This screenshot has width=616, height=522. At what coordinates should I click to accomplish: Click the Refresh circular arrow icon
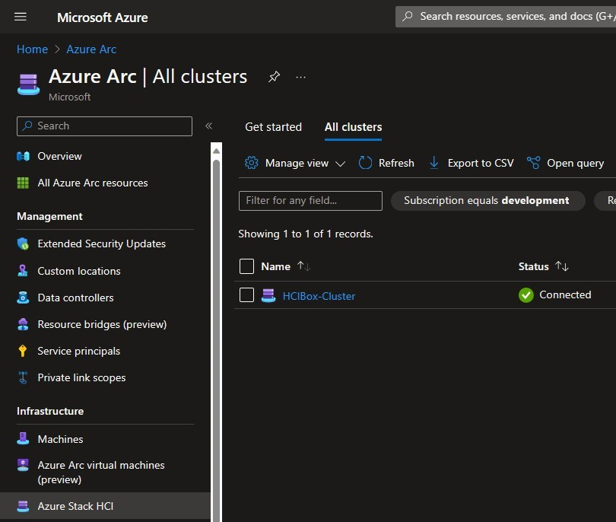coord(365,163)
